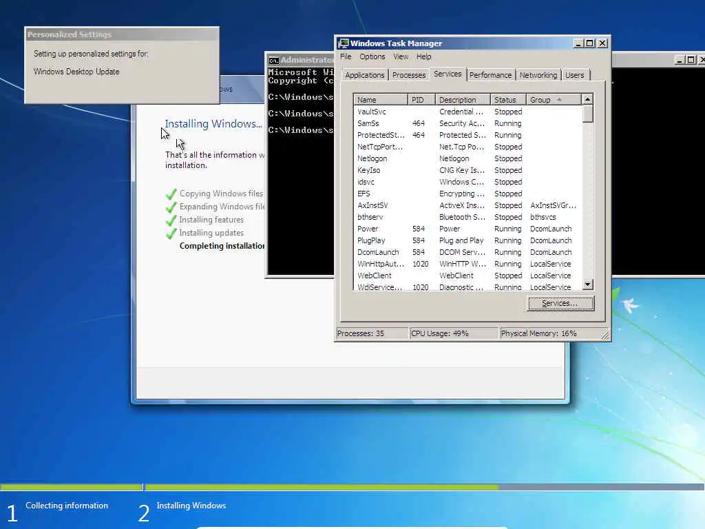
Task: Click the 'Windows Desktop Update' text
Action: click(x=76, y=72)
